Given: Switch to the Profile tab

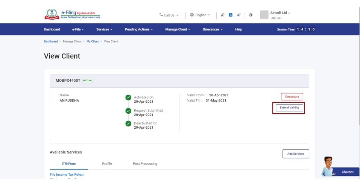Looking at the screenshot, I should [107, 164].
